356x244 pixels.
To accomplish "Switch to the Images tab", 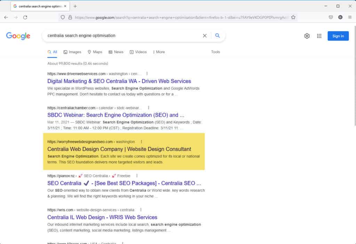I will (72, 52).
